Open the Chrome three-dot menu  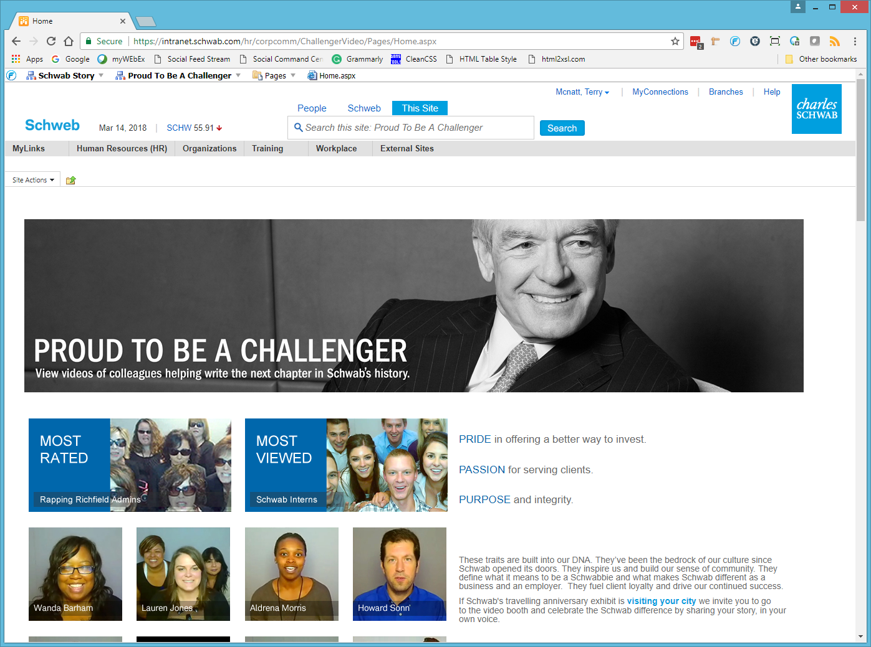pos(855,41)
